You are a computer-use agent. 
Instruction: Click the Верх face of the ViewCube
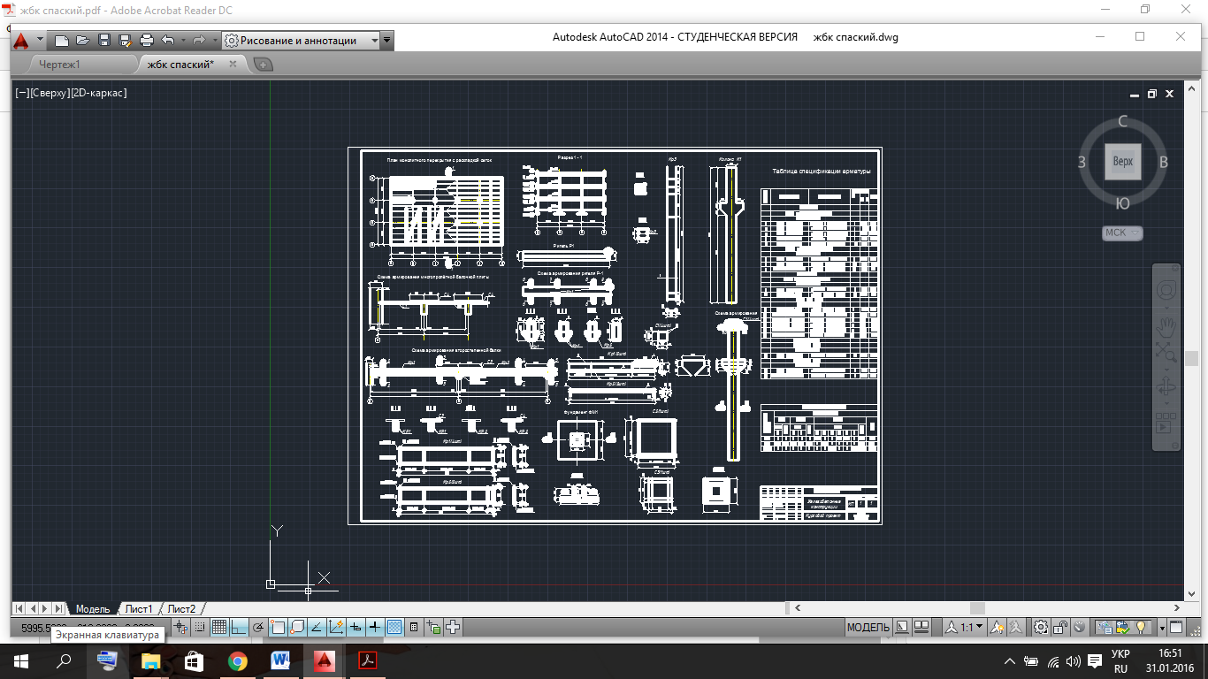click(x=1122, y=162)
